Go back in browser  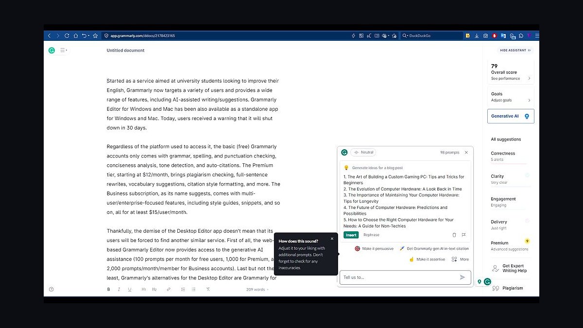click(x=49, y=35)
